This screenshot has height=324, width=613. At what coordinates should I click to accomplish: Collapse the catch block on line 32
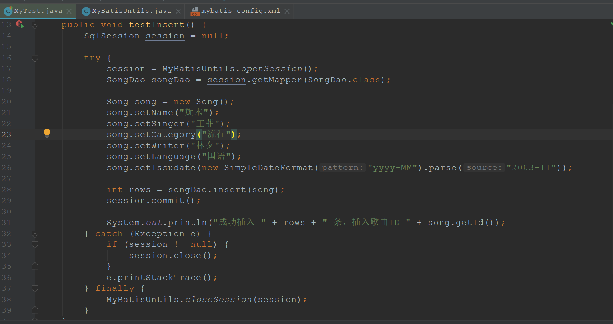tap(35, 233)
